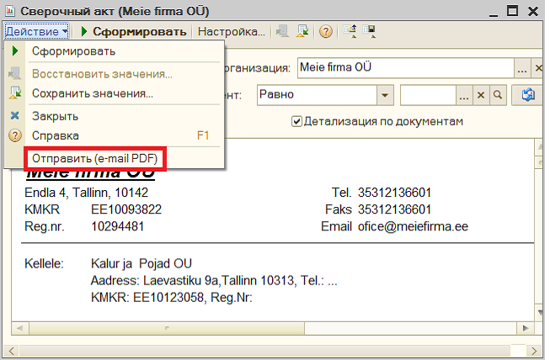Open organization selection ellipsis button
The width and height of the screenshot is (550, 360).
522,68
